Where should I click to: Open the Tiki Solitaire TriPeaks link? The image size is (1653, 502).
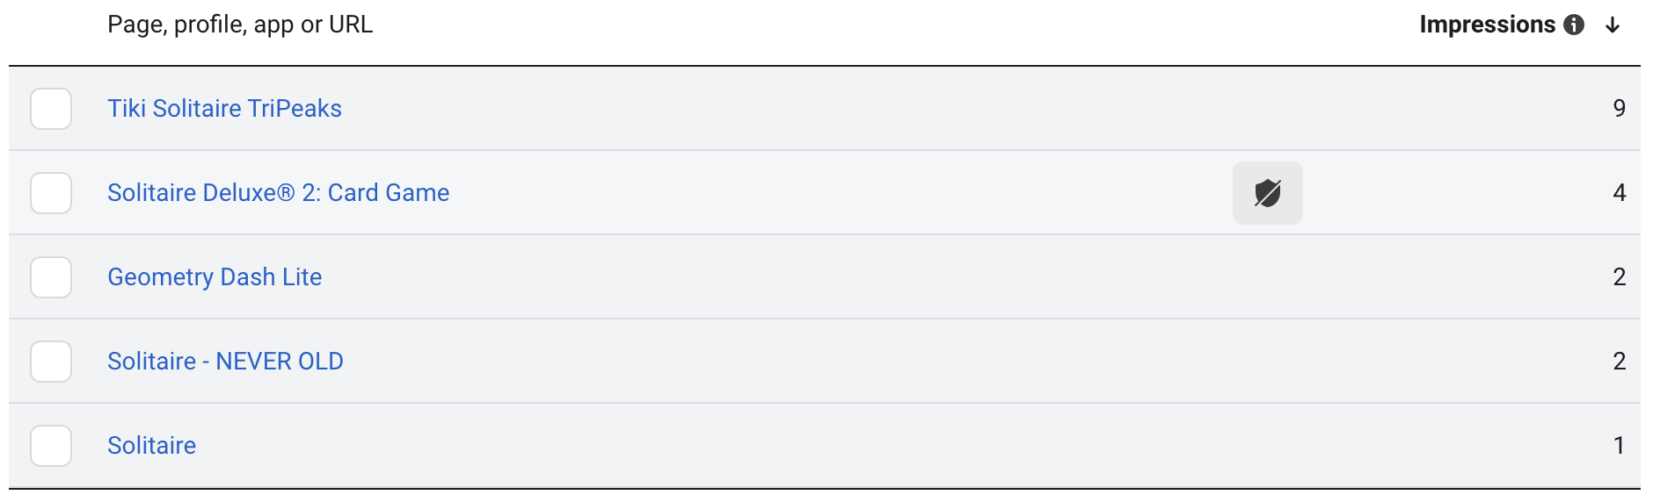[224, 109]
